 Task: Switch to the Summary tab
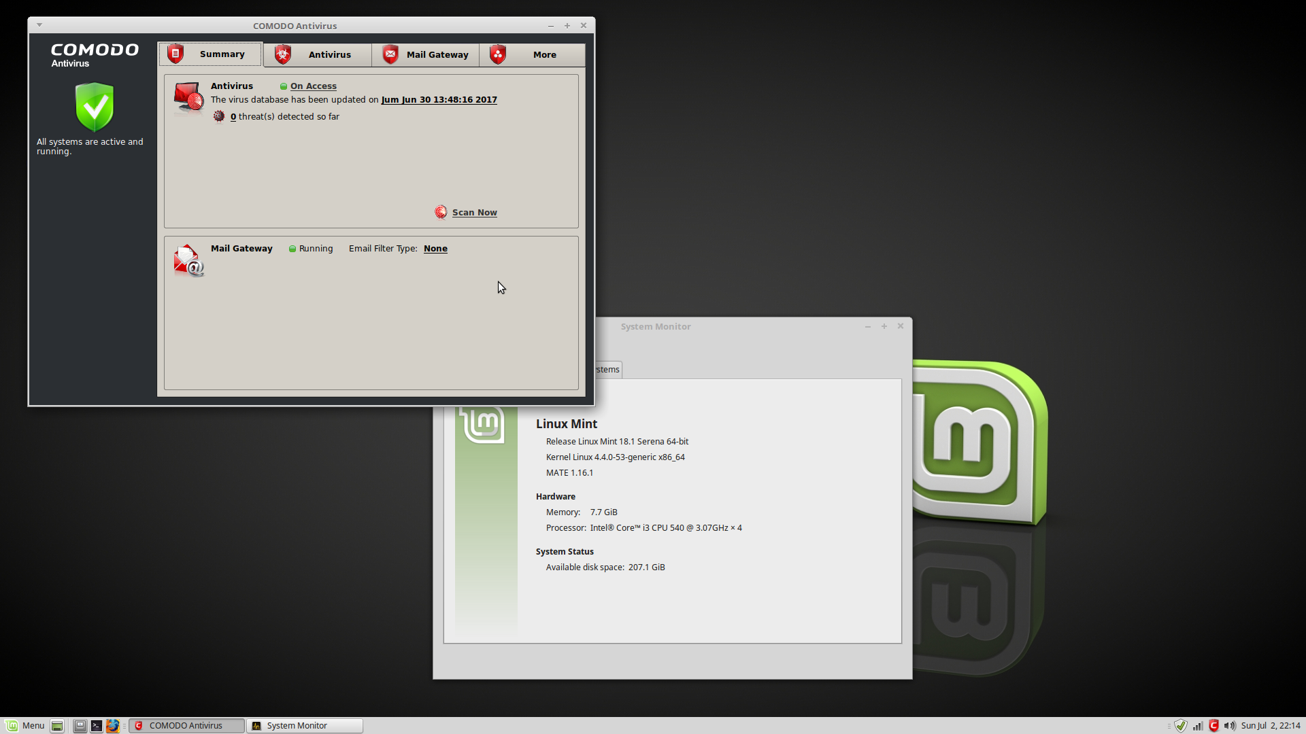coord(210,54)
